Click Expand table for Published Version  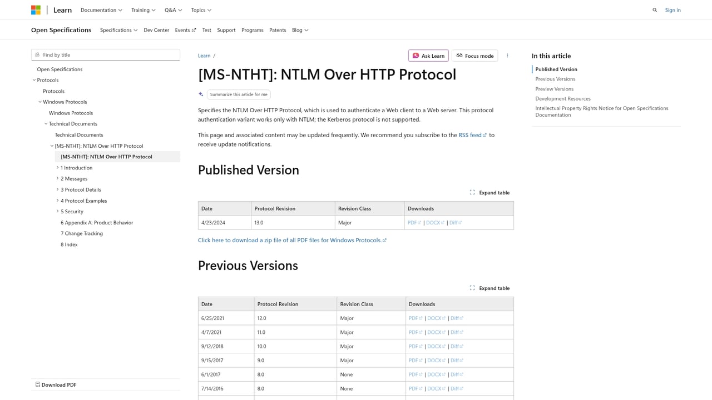(x=489, y=192)
